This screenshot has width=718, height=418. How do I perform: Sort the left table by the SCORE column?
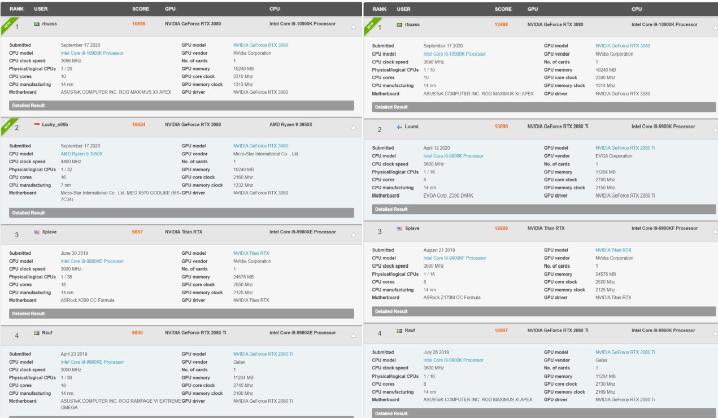[x=141, y=9]
